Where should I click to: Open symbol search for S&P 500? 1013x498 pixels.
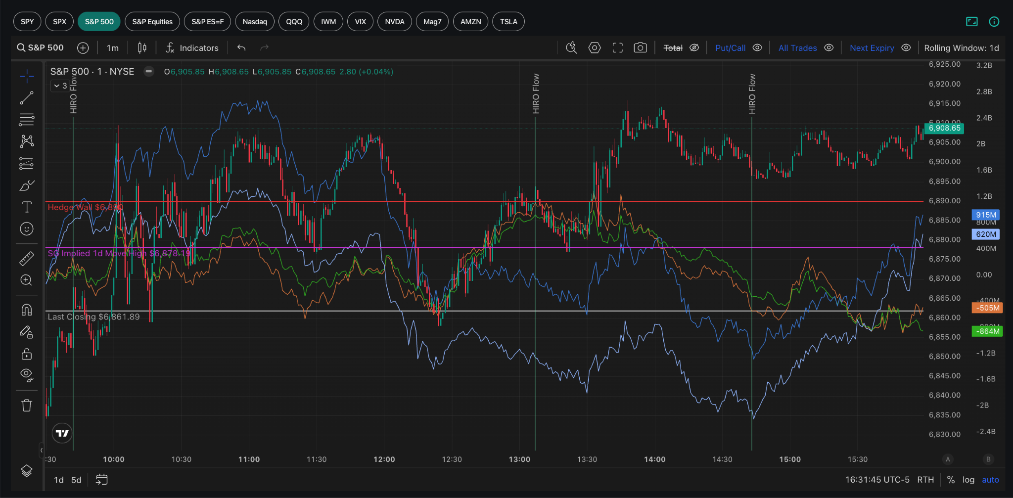[41, 47]
